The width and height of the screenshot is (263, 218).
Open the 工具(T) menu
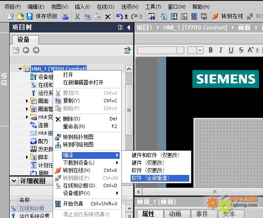[153, 7]
